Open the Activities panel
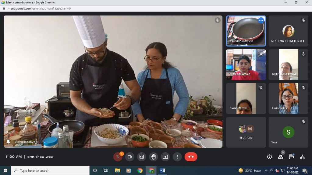 (302, 157)
